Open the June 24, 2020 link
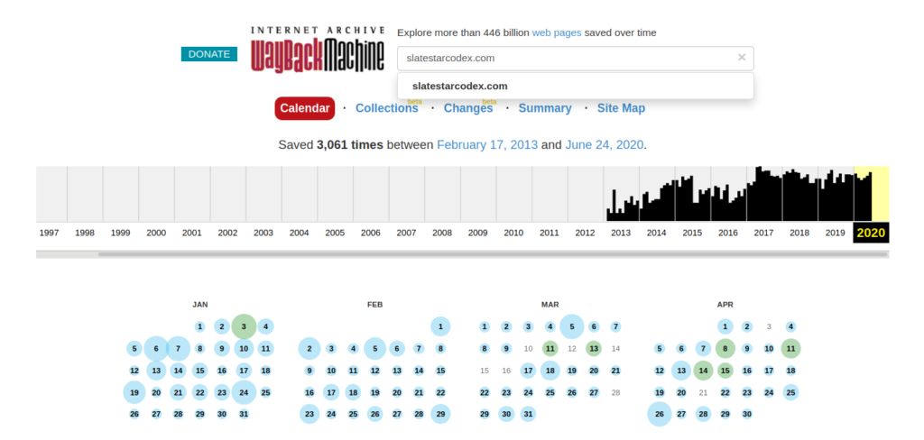Viewport: 924px width, 440px height. click(604, 145)
